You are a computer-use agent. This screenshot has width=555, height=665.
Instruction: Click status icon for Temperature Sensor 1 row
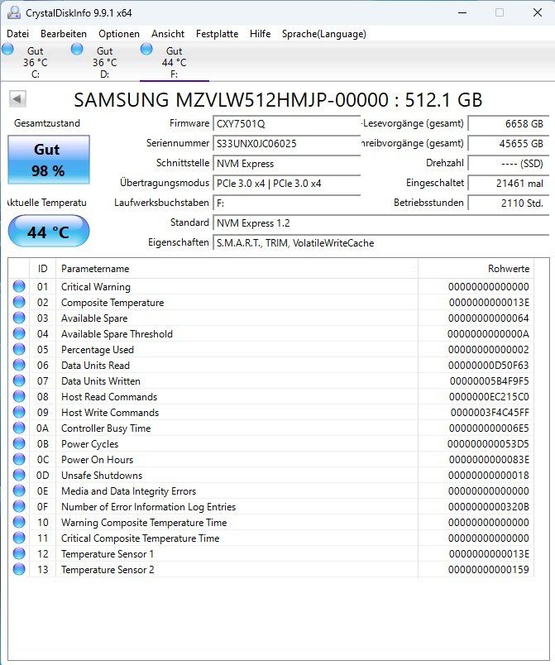[19, 553]
